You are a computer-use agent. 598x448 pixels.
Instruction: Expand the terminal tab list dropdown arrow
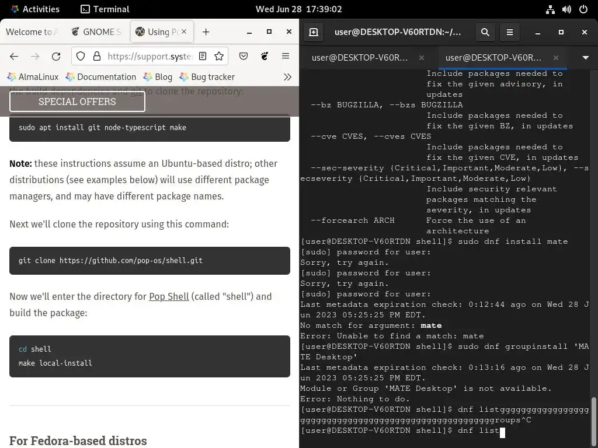(585, 58)
